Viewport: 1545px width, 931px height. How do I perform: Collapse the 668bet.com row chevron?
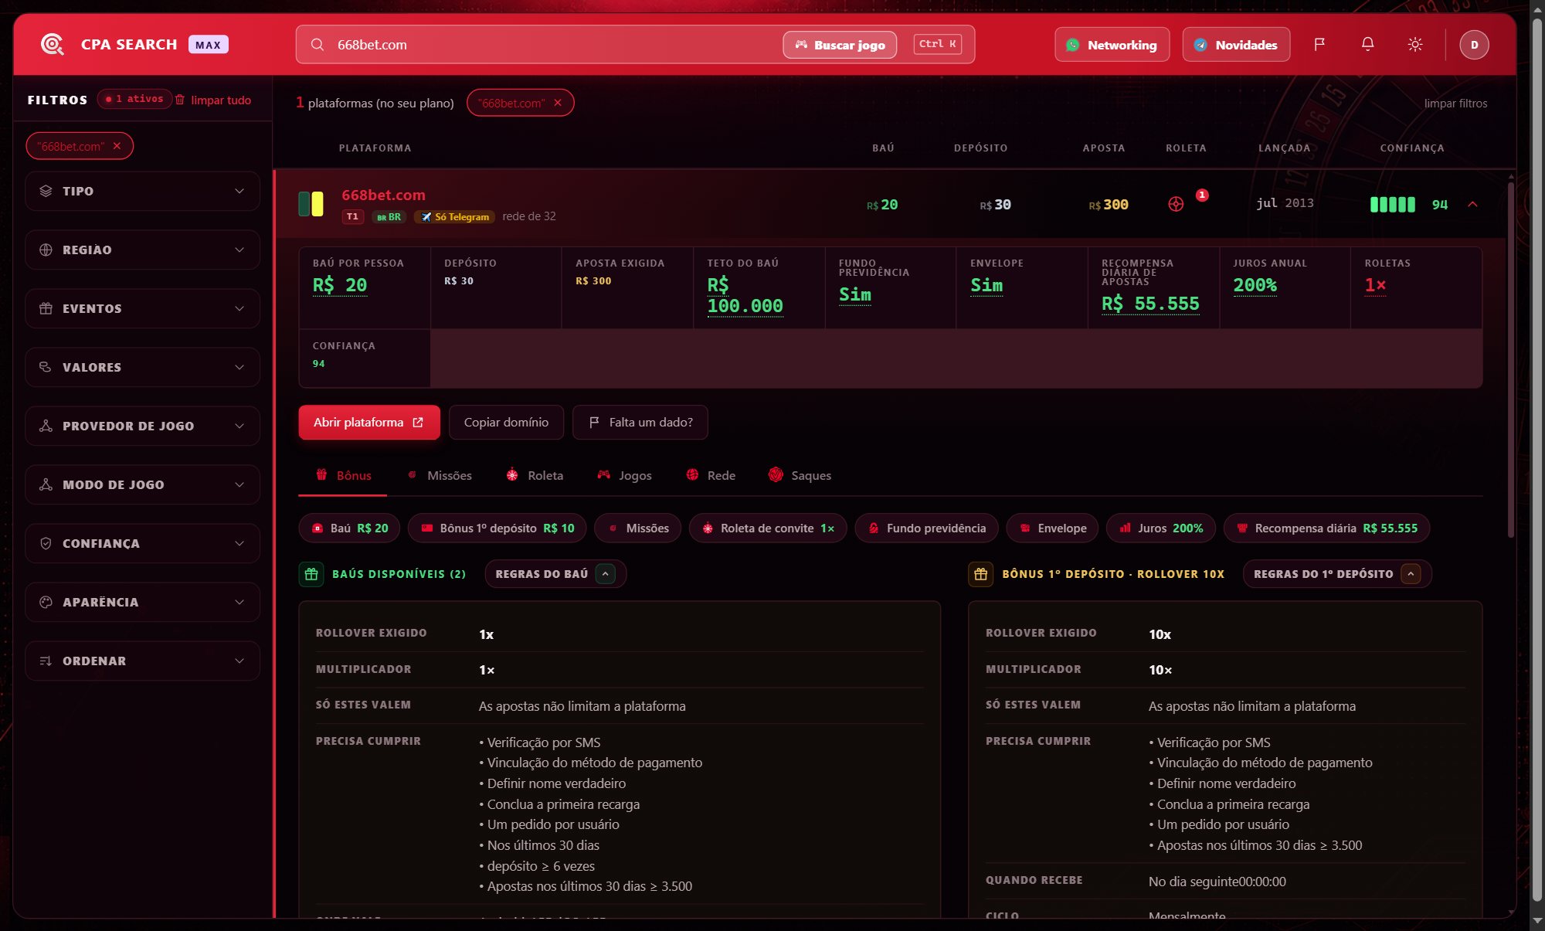click(1472, 204)
